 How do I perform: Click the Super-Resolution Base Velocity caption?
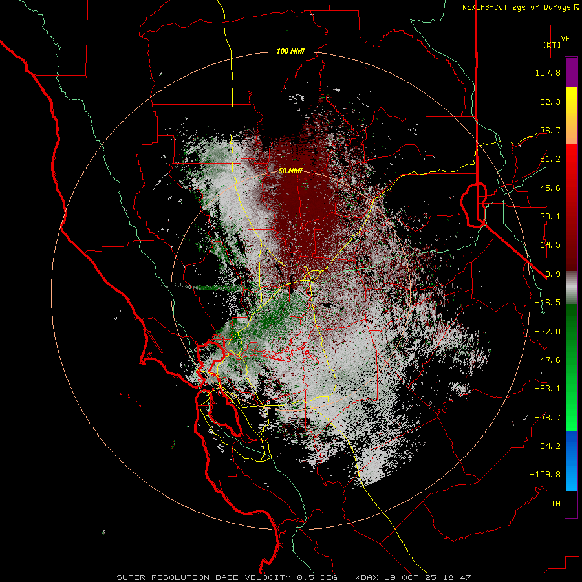point(294,577)
